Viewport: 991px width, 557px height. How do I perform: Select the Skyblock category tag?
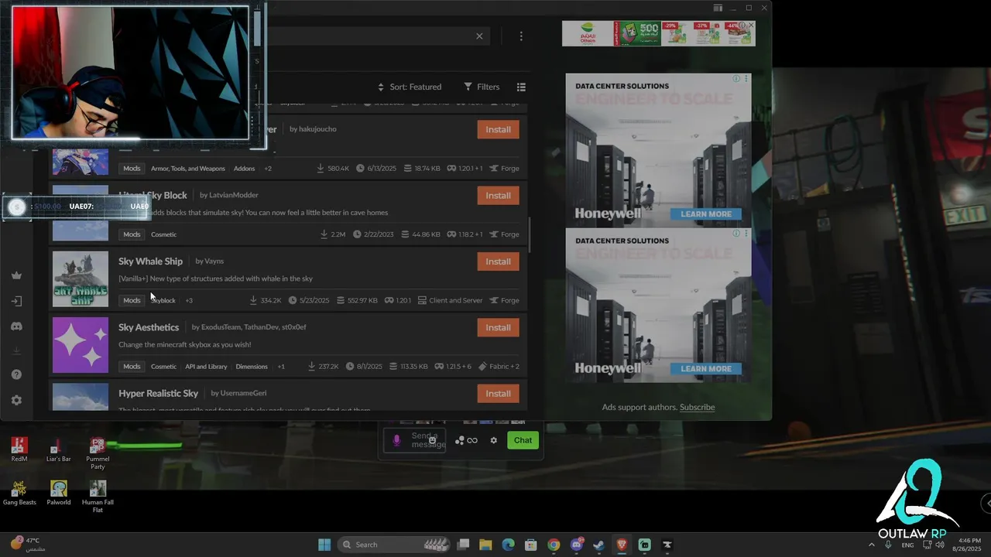[163, 300]
